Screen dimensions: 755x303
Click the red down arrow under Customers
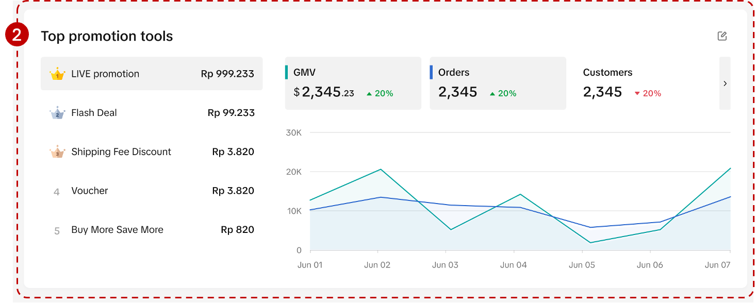click(x=637, y=94)
